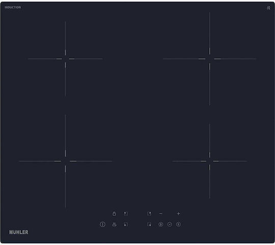Screen dimensions: 275x245
Task: Click the front-left cooking zone crosshair center
Action: pos(65,161)
